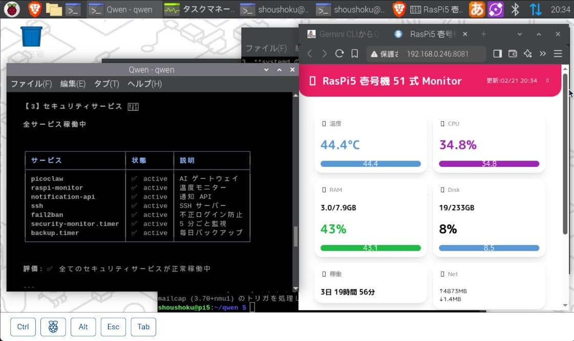Toggle the Brave sidebar panel icon
574x341 pixels.
pyautogui.click(x=497, y=54)
